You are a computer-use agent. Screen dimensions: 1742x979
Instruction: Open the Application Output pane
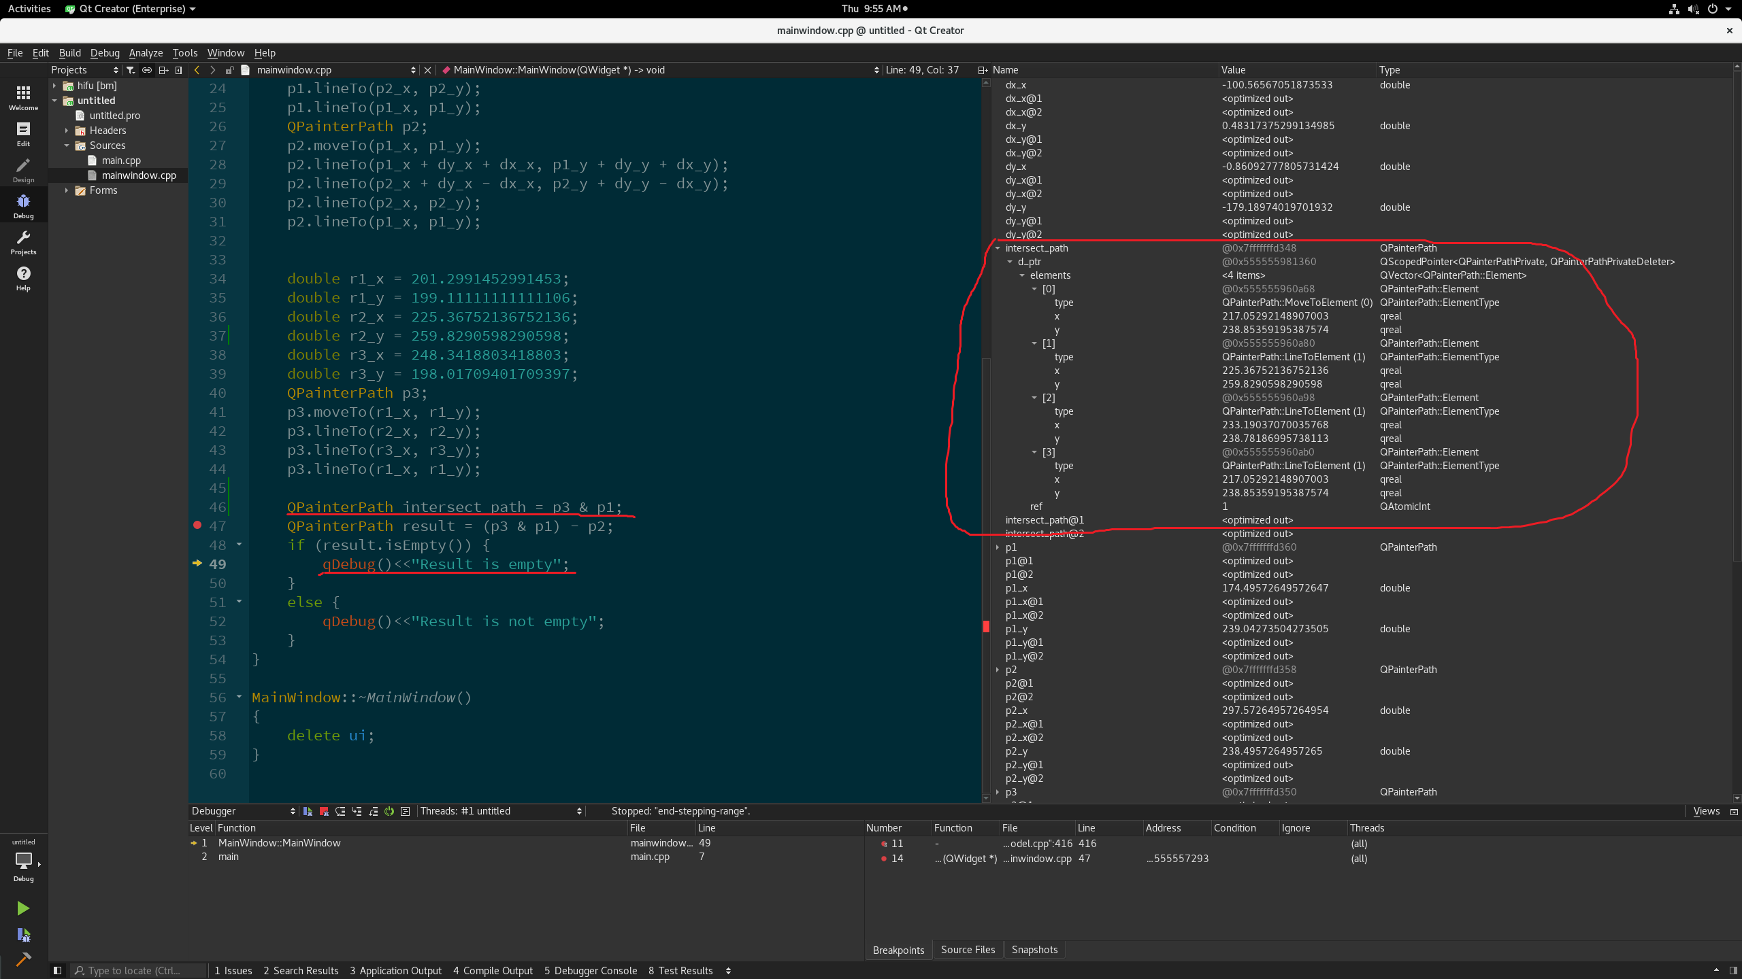point(395,970)
